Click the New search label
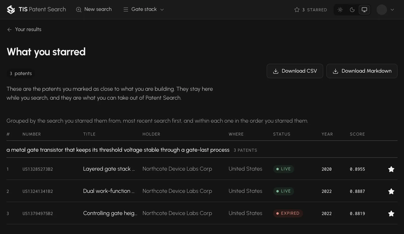Image resolution: width=404 pixels, height=234 pixels. coord(98,9)
